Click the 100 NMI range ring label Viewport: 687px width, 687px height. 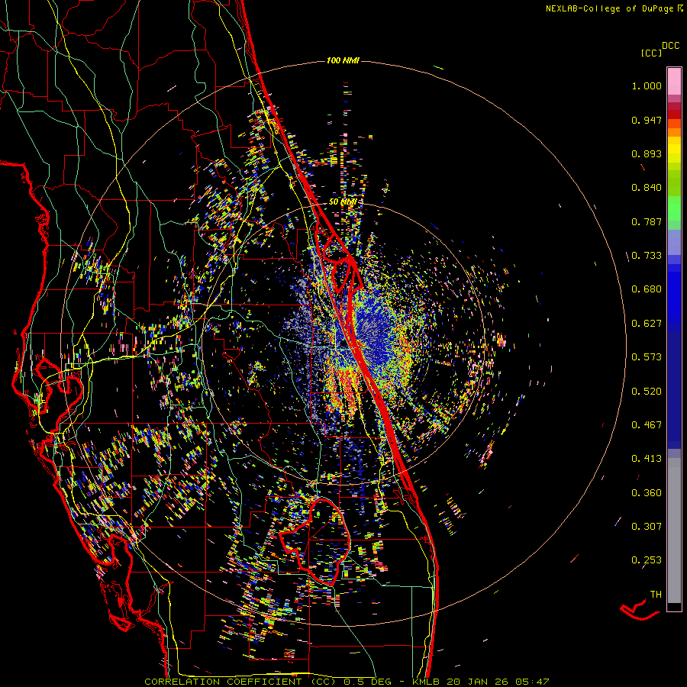click(343, 60)
